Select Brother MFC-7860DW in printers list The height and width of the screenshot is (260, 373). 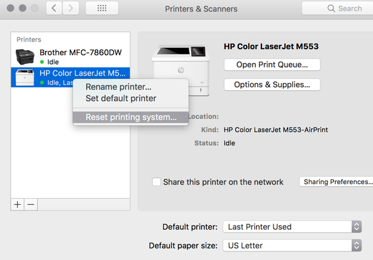(80, 53)
